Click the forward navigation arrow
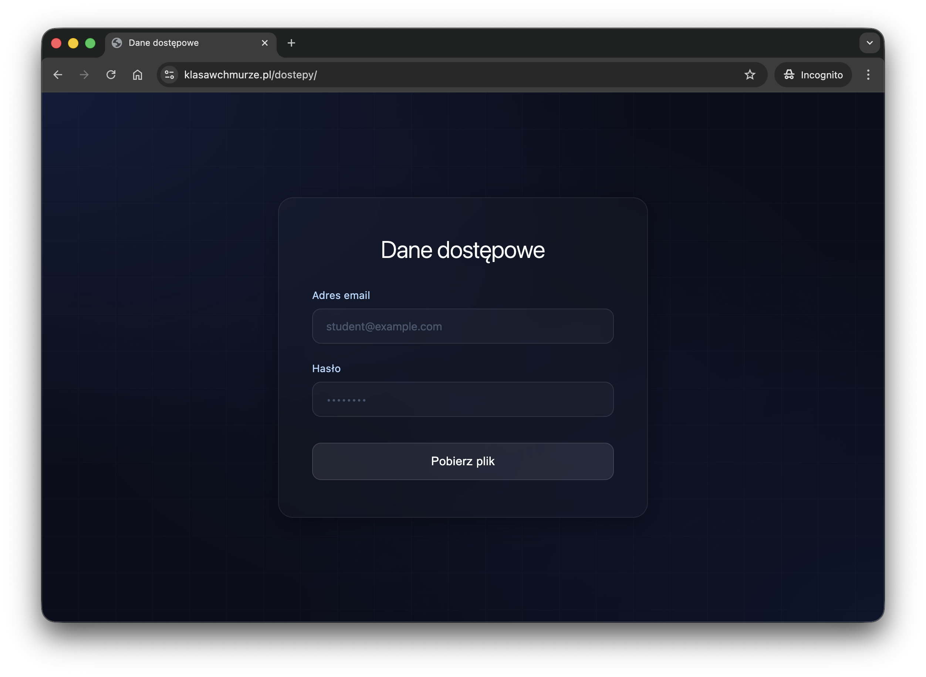Screen dimensions: 926x677 [x=84, y=75]
